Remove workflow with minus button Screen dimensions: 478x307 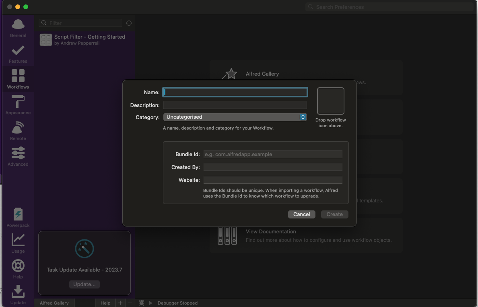130,303
